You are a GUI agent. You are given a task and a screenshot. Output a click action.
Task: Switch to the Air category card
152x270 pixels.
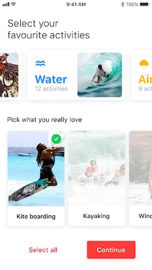point(141,75)
